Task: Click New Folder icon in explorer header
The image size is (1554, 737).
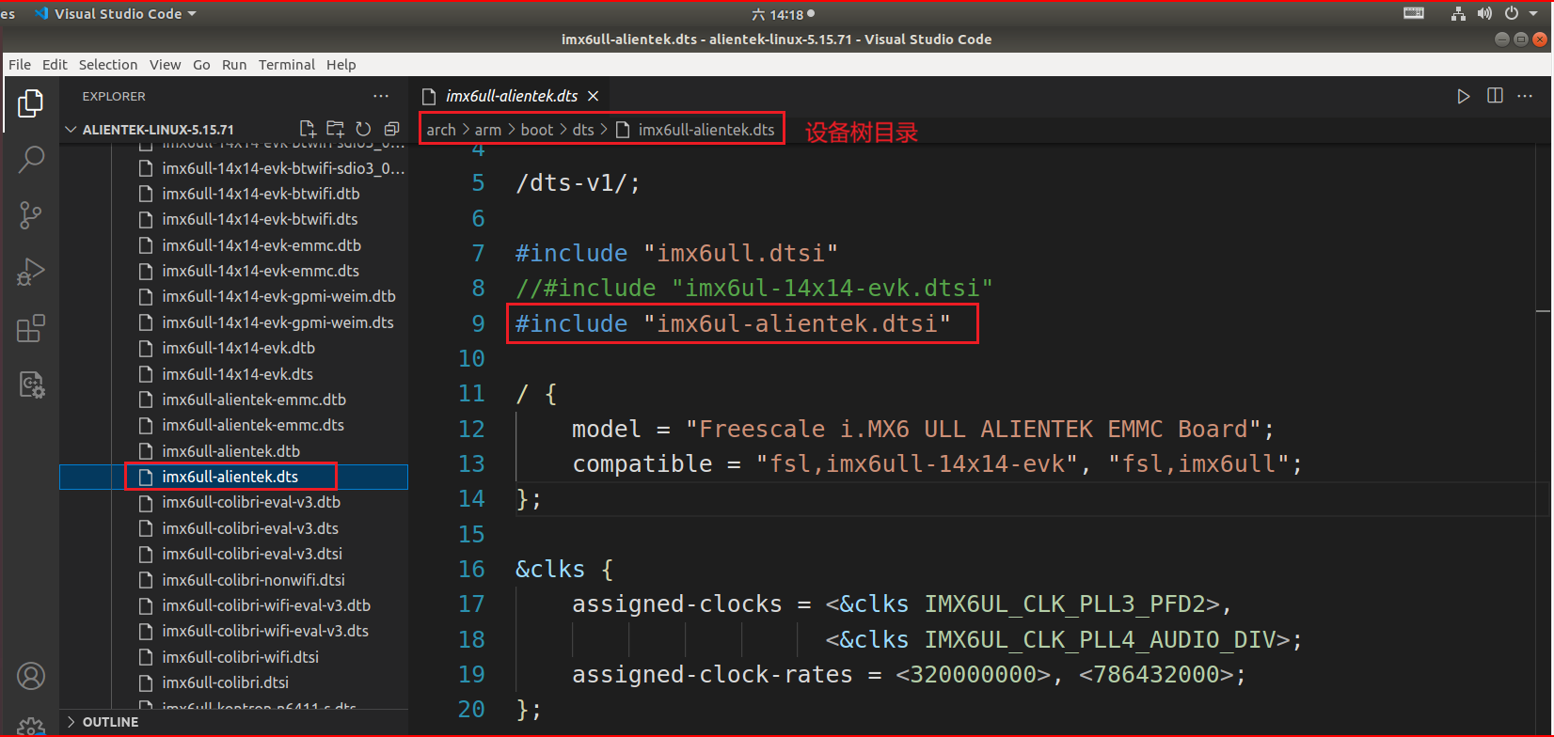Action: 335,129
